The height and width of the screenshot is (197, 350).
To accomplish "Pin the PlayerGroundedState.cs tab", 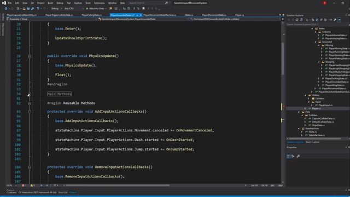I will tap(137, 15).
